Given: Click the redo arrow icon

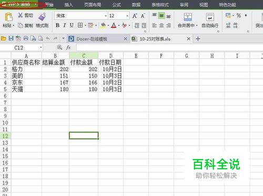Looking at the screenshot, I should tap(55, 38).
